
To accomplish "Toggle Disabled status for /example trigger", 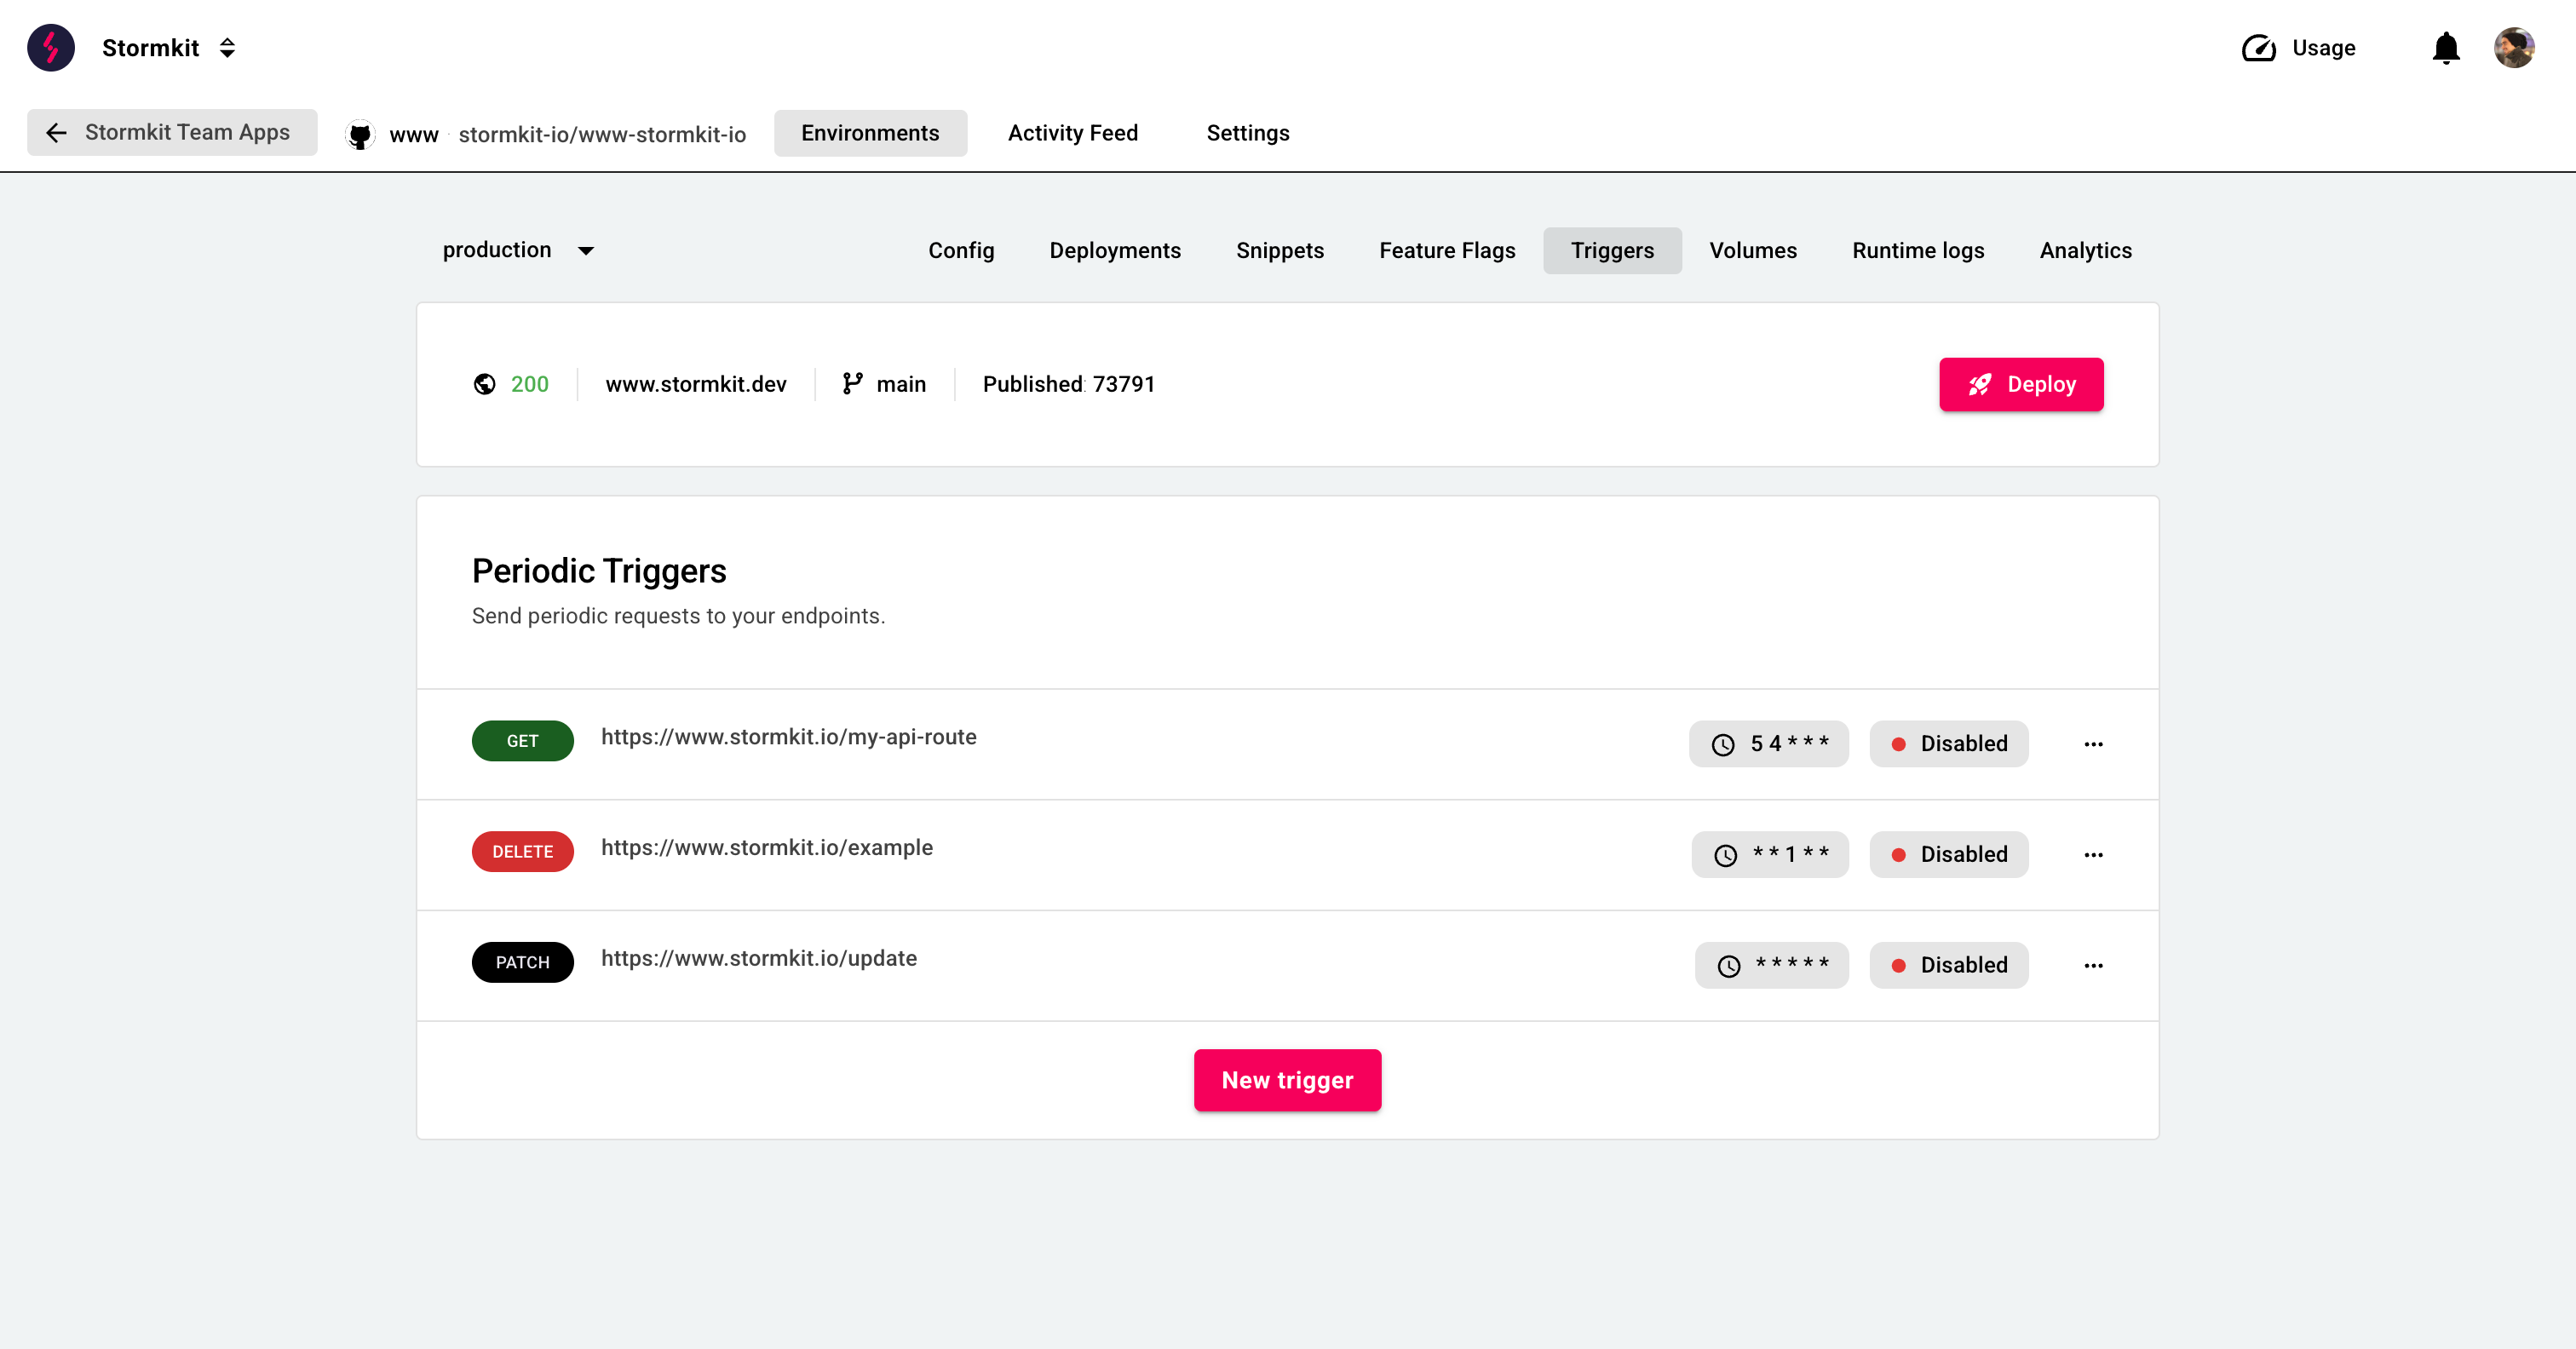I will [x=1948, y=855].
